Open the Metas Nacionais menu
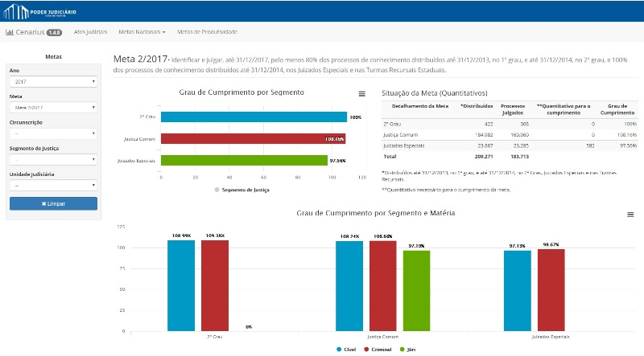This screenshot has width=644, height=356. 141,32
